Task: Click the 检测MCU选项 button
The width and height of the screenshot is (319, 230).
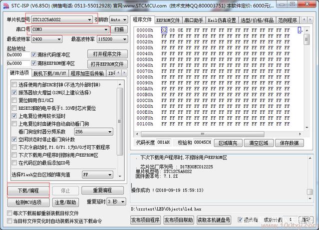Action: (28, 203)
